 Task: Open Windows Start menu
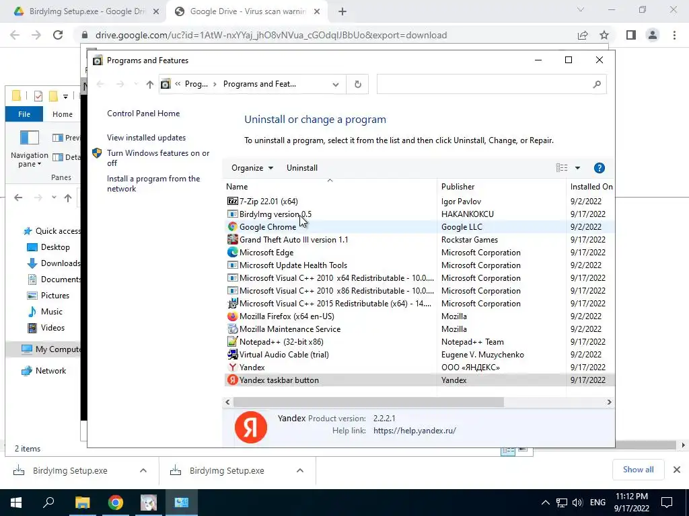pyautogui.click(x=16, y=503)
